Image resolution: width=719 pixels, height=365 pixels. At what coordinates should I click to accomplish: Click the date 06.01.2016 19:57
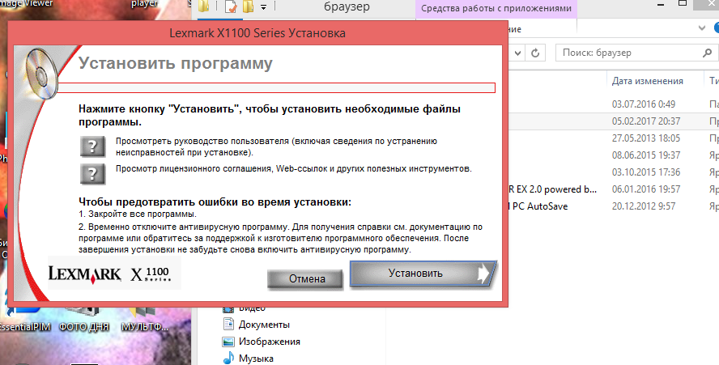coord(645,189)
